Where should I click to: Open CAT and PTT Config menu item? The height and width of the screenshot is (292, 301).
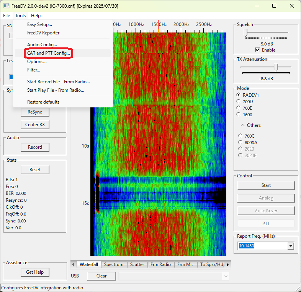[x=49, y=53]
